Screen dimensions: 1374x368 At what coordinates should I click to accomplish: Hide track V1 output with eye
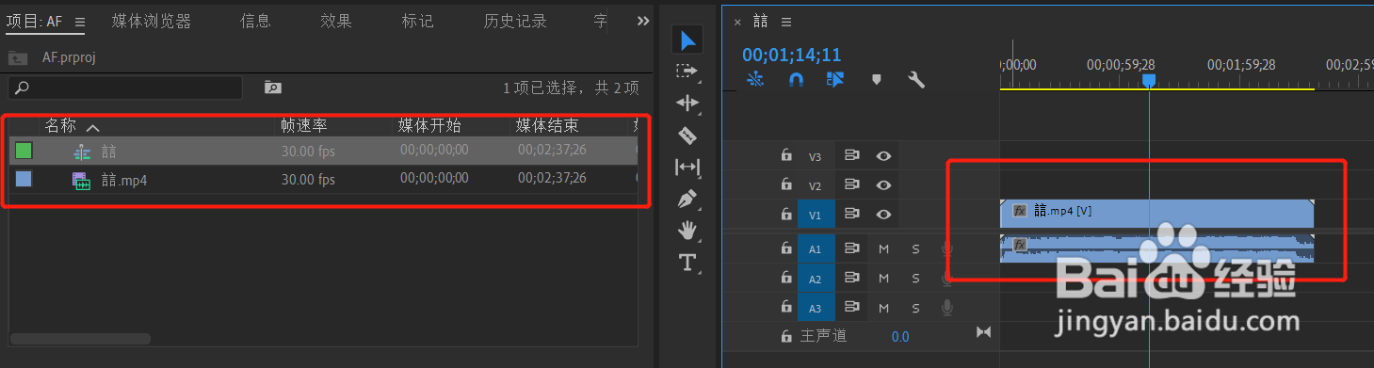point(883,215)
